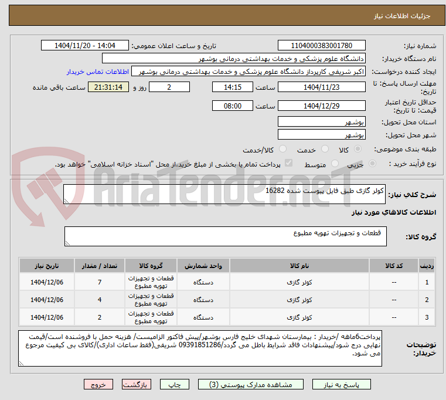The width and height of the screenshot is (446, 400).
Task: Click row number 2 cell
Action: coord(427,300)
